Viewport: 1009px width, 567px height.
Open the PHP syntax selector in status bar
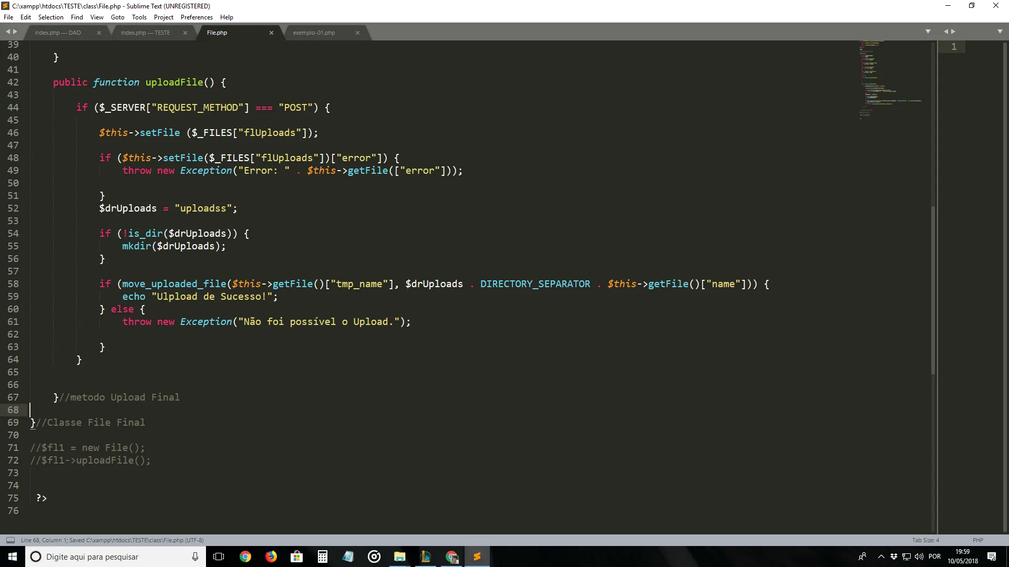977,540
